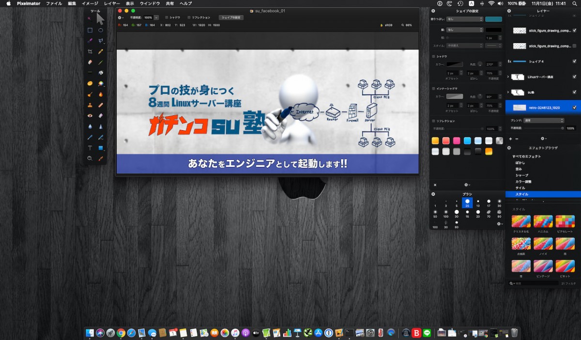Toggle visibility of シェイプ 4 layer

coord(574,62)
